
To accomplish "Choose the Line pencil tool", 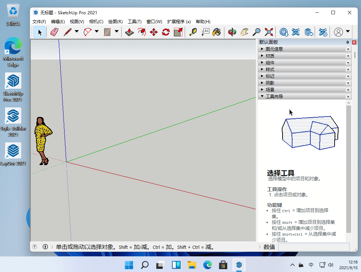I will [x=67, y=32].
